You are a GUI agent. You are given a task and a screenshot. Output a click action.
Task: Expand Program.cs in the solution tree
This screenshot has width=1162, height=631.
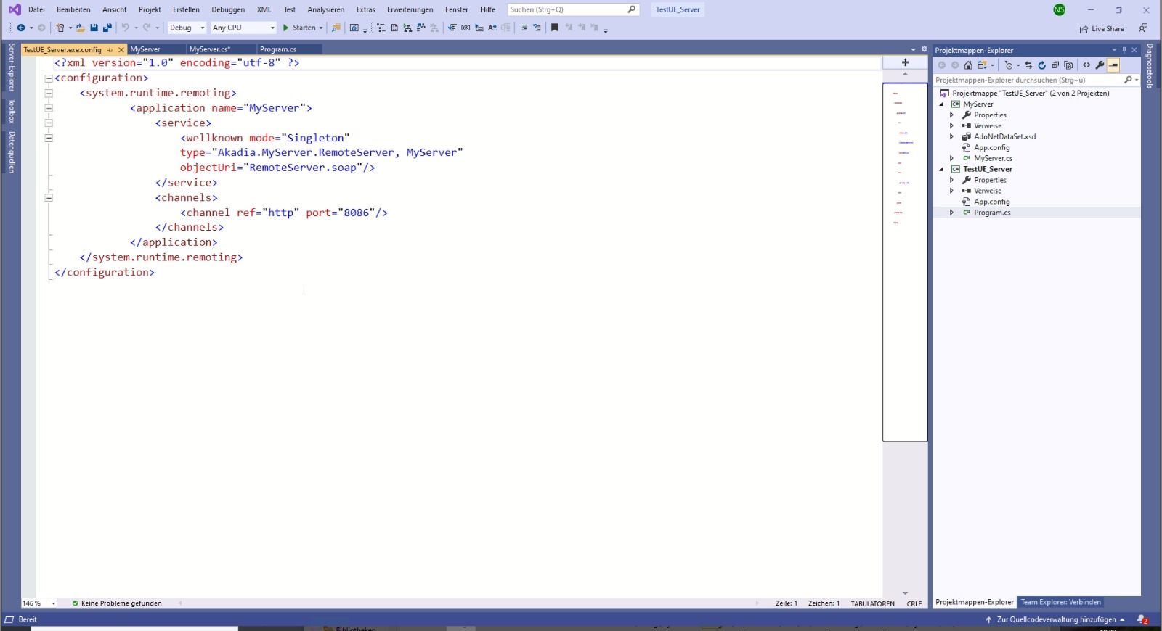click(951, 213)
